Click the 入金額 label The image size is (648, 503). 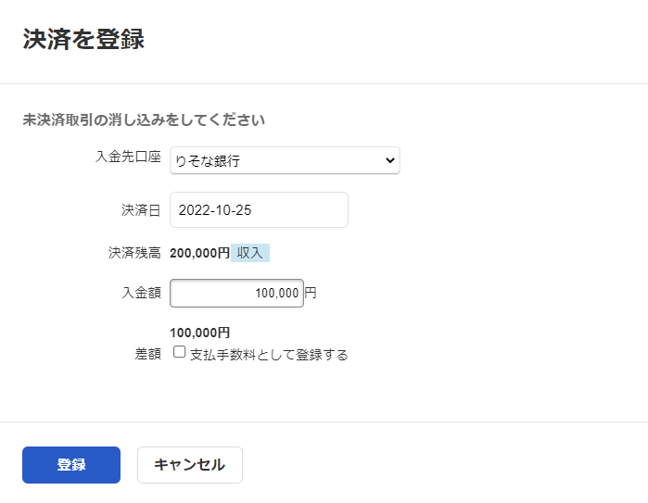point(141,293)
